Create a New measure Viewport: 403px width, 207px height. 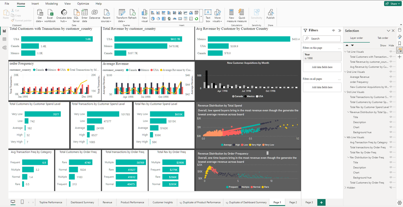(231, 16)
